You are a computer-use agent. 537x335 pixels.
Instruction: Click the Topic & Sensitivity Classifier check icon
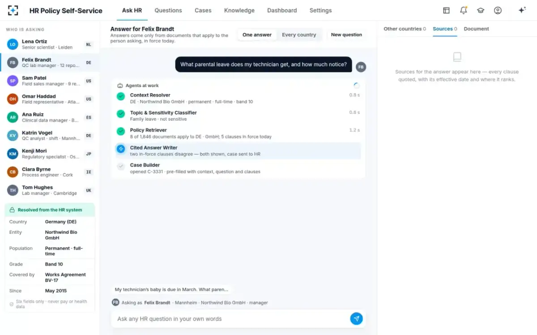[x=121, y=114]
